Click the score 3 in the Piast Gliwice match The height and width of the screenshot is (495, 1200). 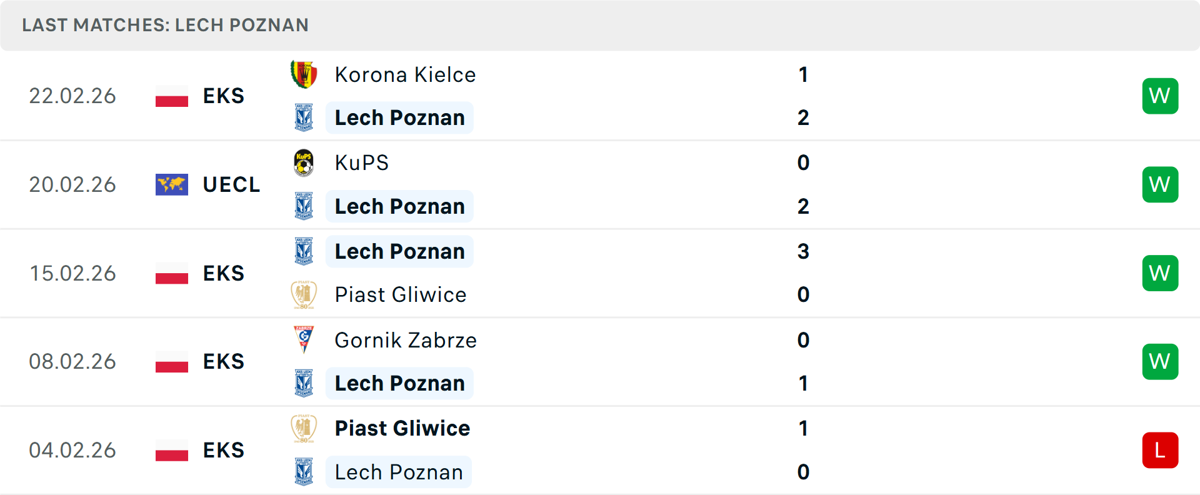(x=803, y=252)
